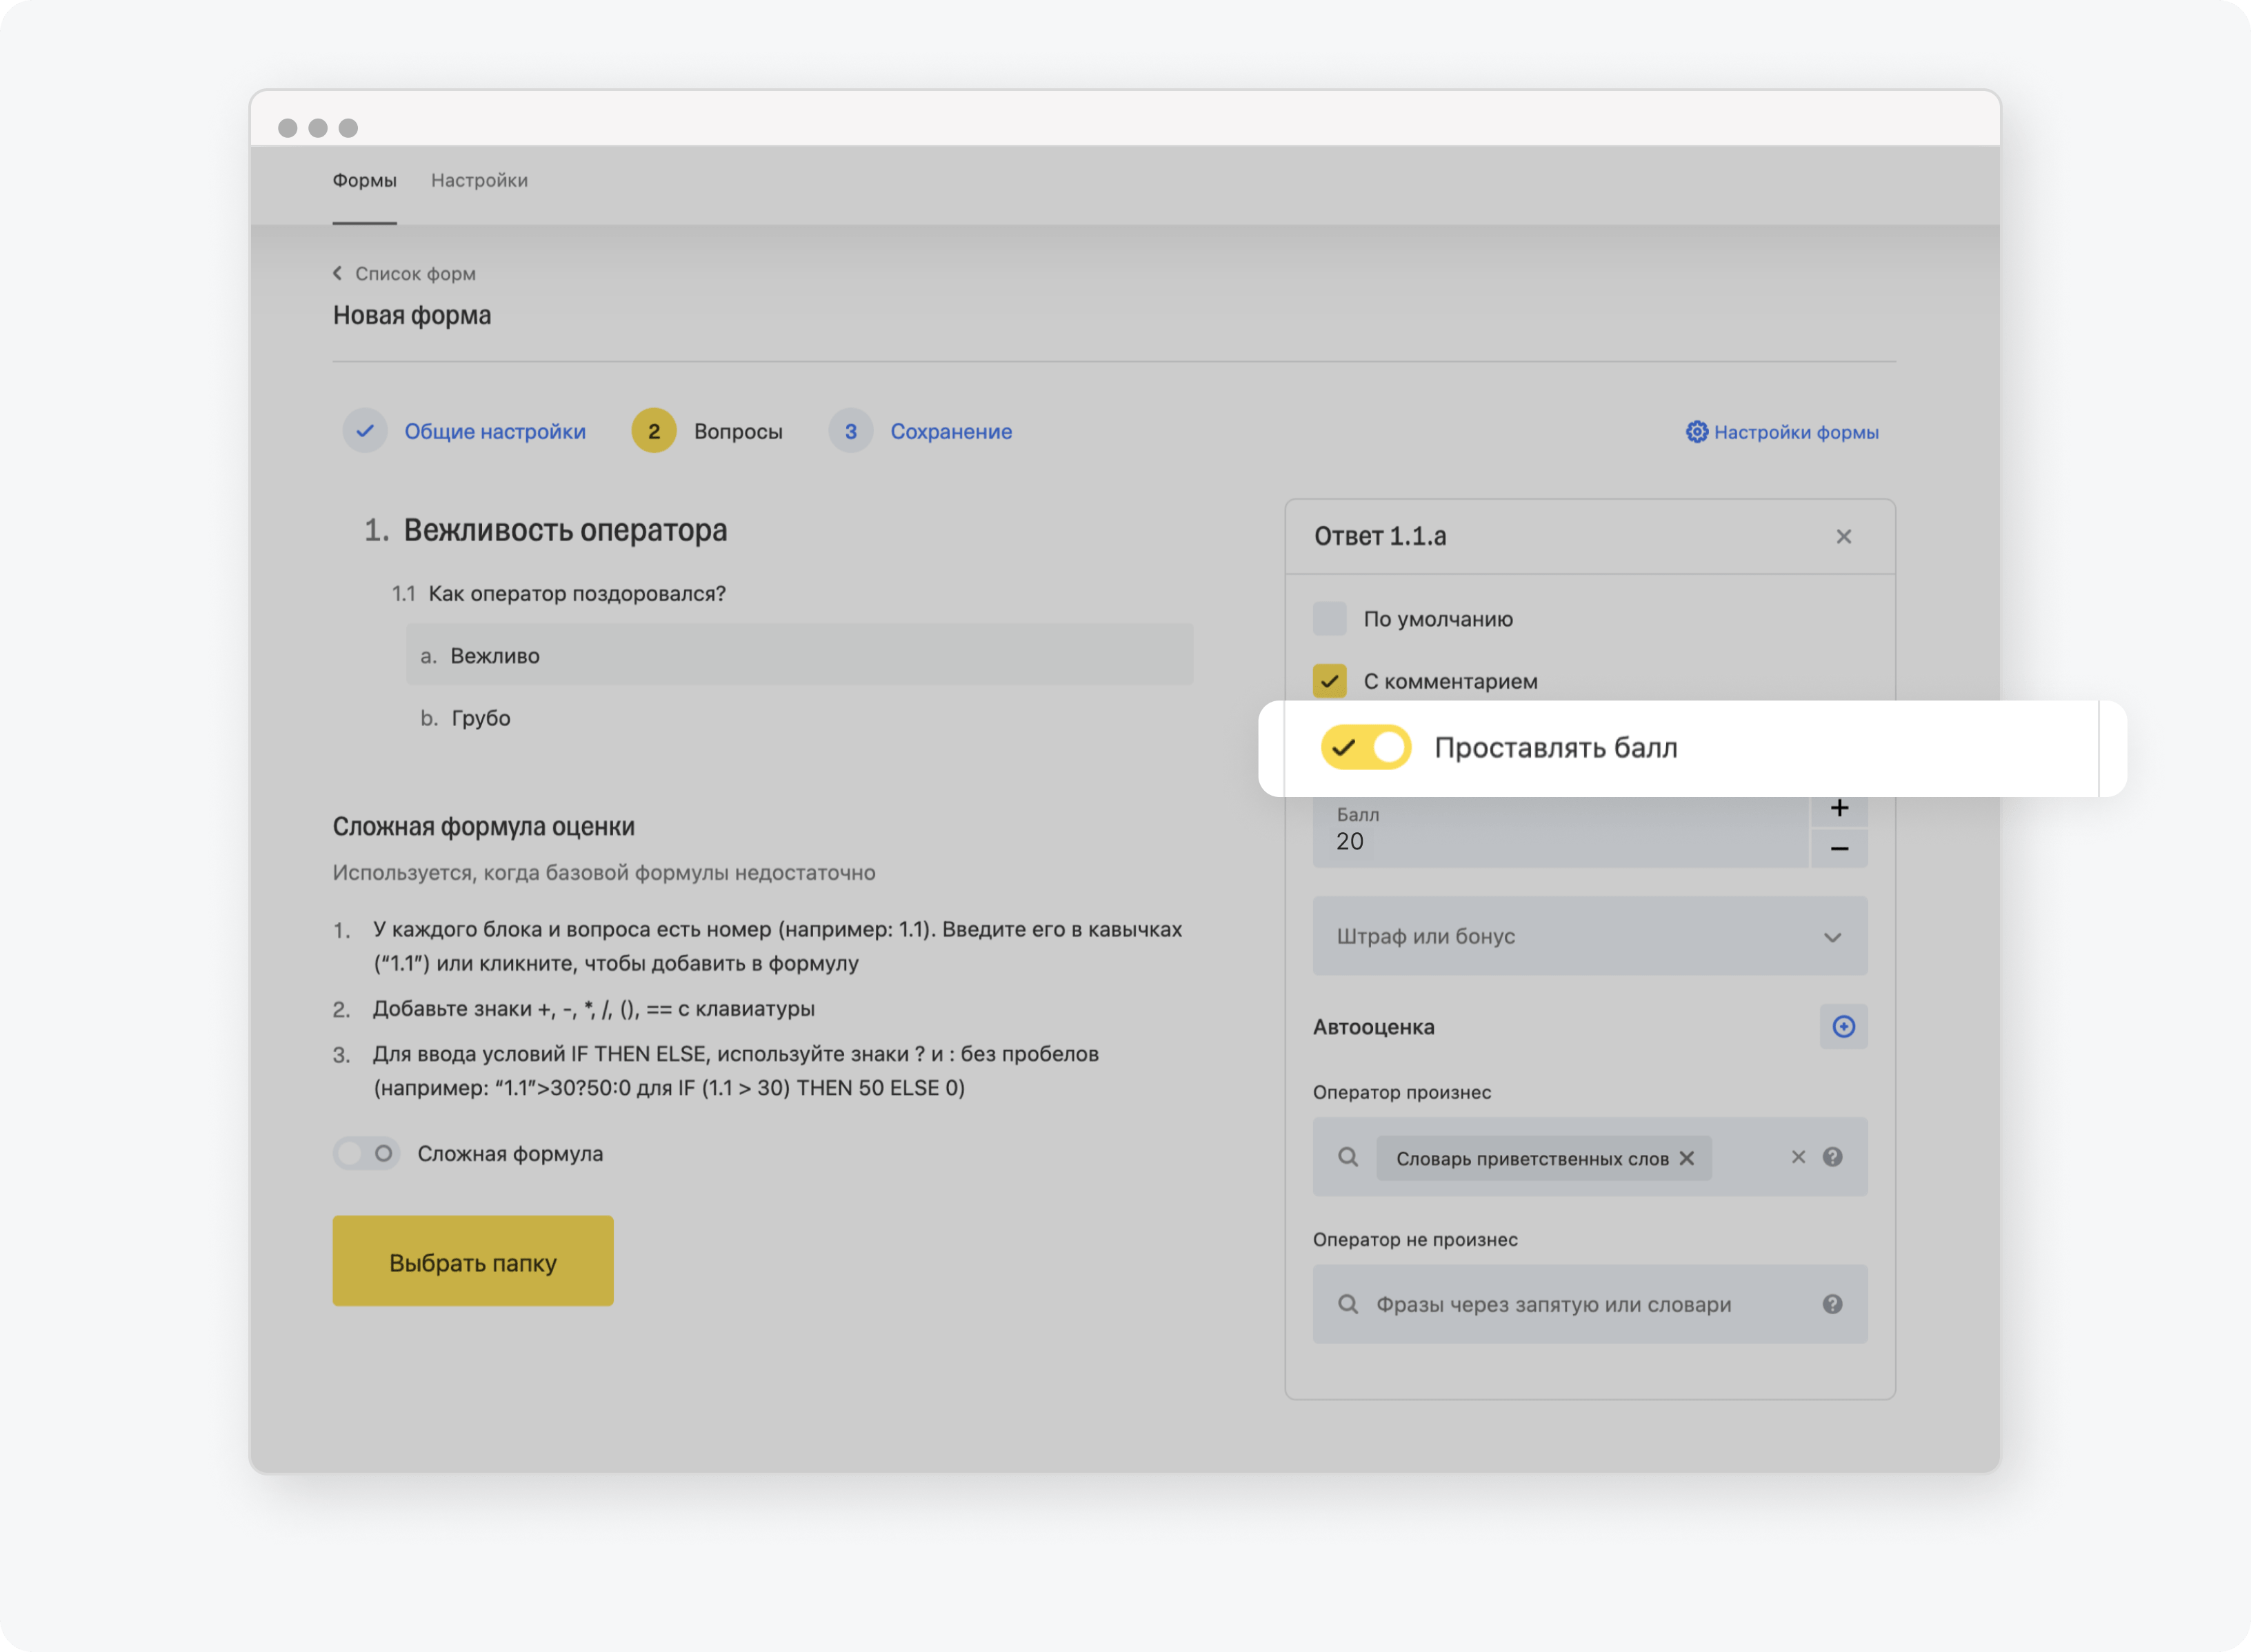The width and height of the screenshot is (2251, 1652).
Task: Click block title Вежливость оператора
Action: click(x=565, y=530)
